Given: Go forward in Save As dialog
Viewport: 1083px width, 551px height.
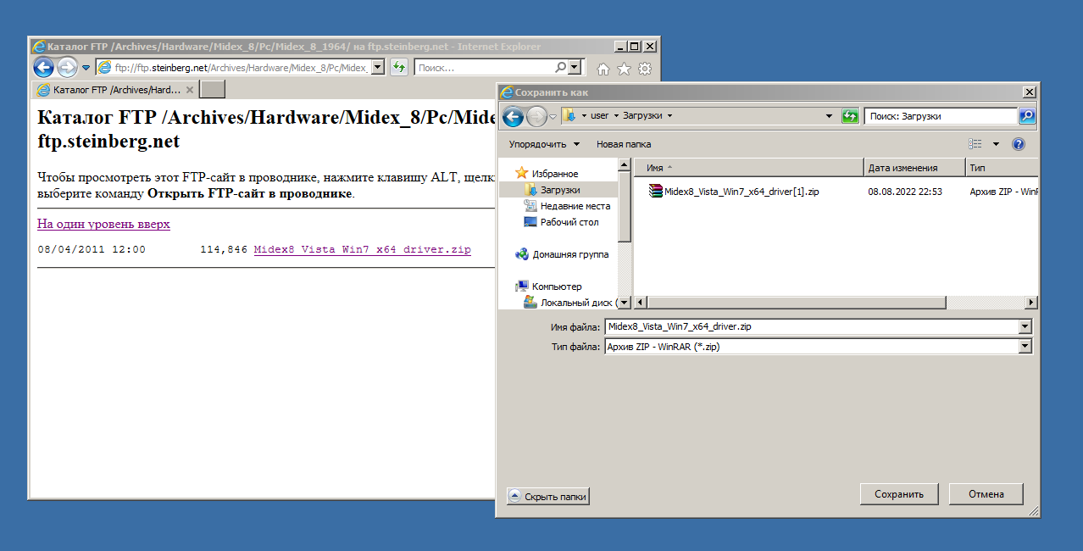Looking at the screenshot, I should pyautogui.click(x=536, y=116).
